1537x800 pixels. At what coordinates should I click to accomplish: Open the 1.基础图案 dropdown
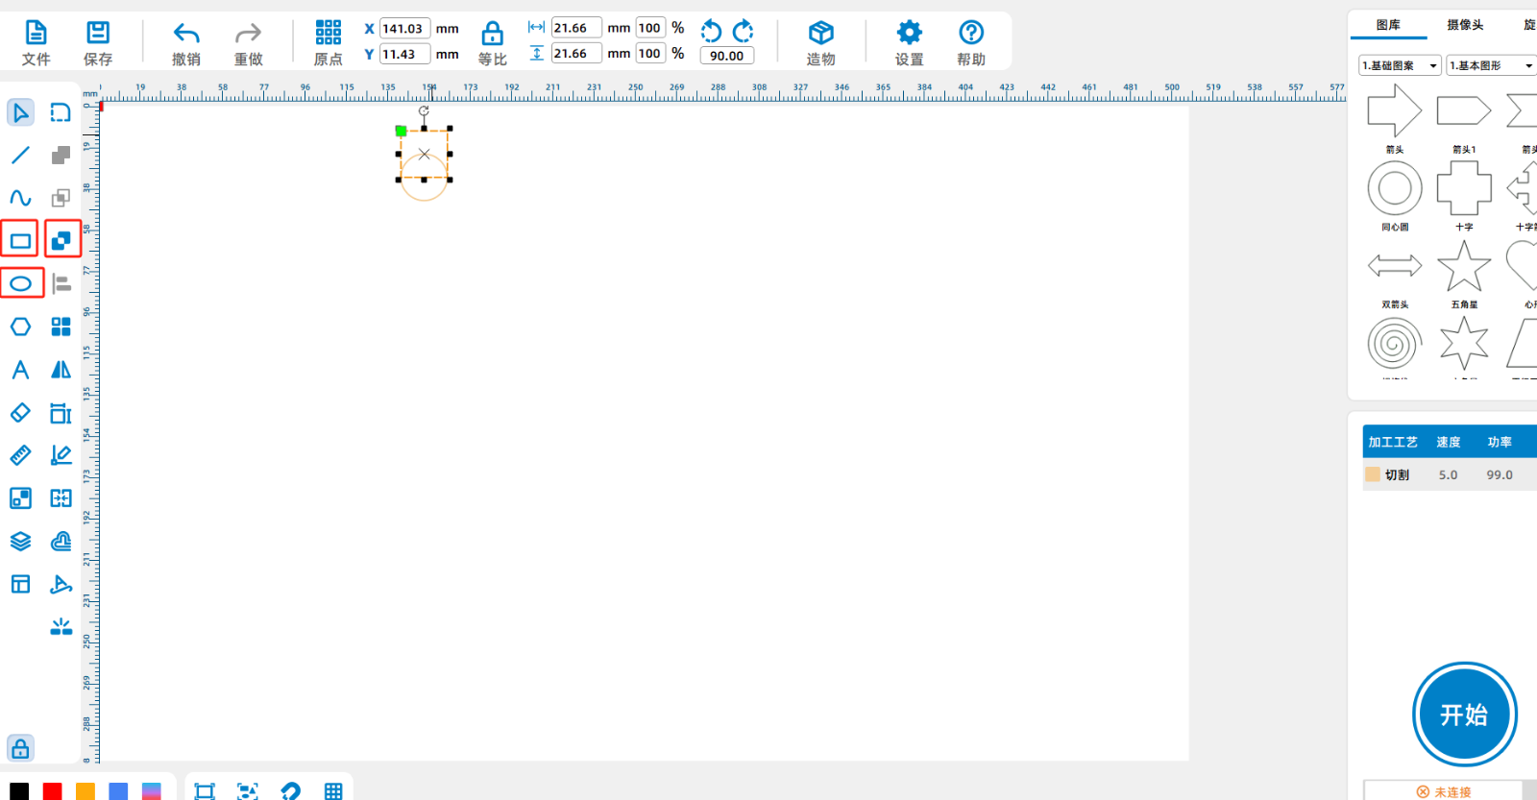(1399, 65)
